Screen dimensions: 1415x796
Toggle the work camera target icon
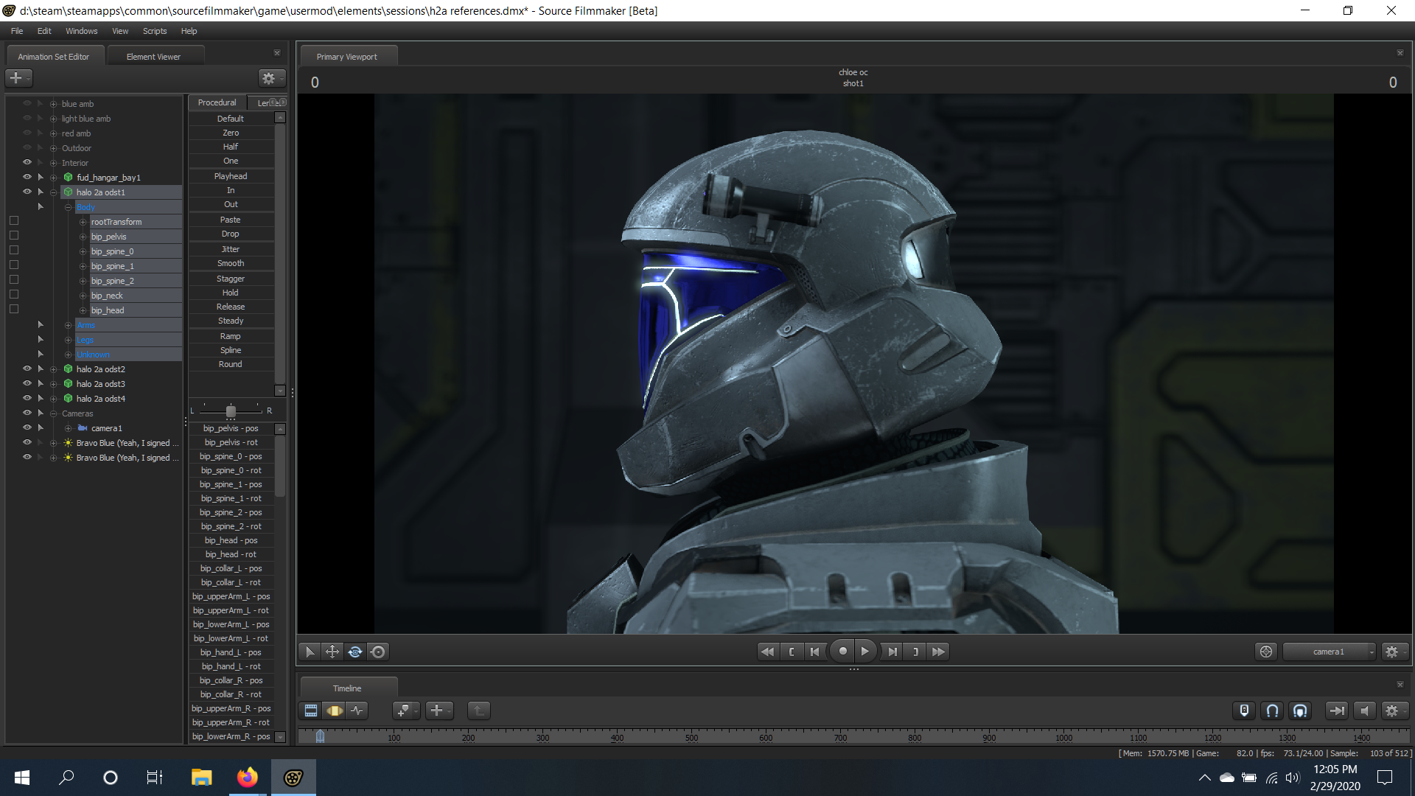coord(1266,652)
